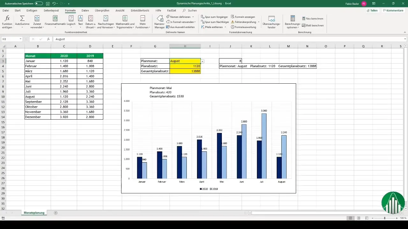Viewport: 408px width, 229px height.
Task: Click Blatt berechnen
Action: tap(313, 25)
